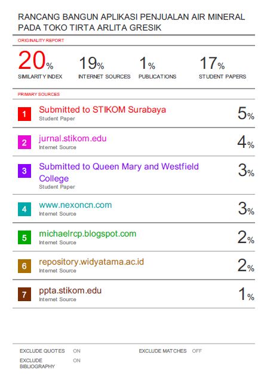Image resolution: width=261 pixels, height=376 pixels.
Task: Visit the www.nexoncn.com source link
Action: coord(75,205)
